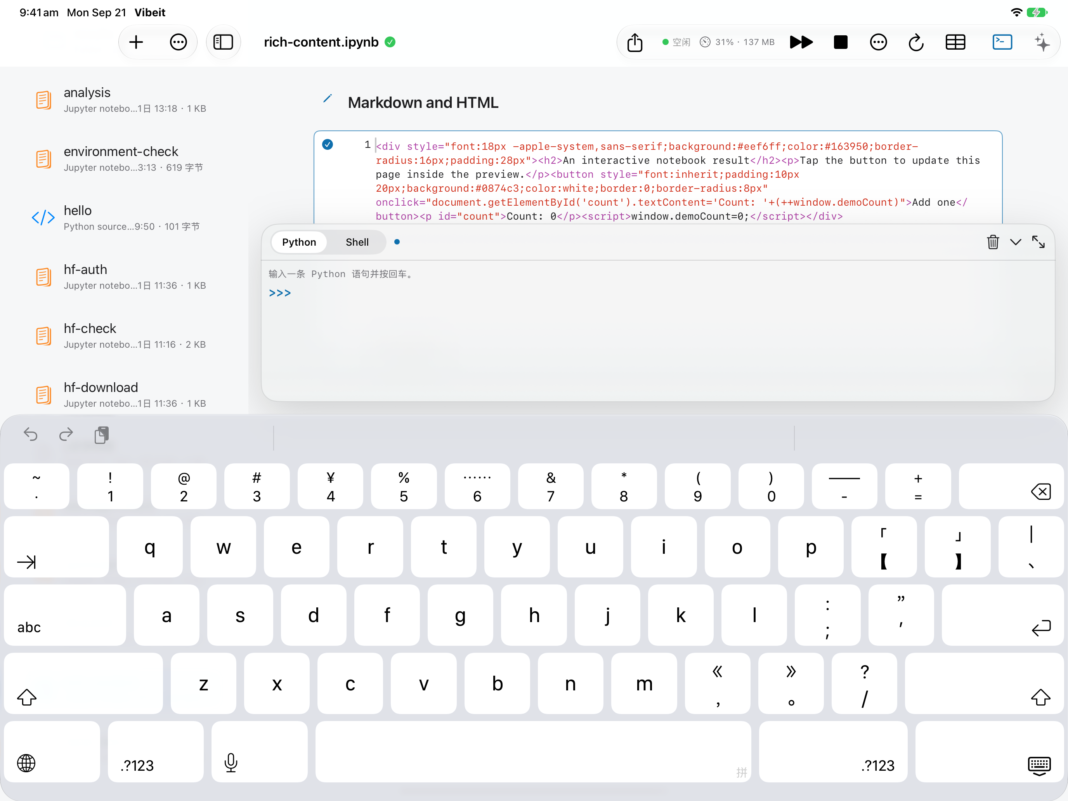The width and height of the screenshot is (1068, 801).
Task: Open the hf-auth notebook
Action: point(124,277)
